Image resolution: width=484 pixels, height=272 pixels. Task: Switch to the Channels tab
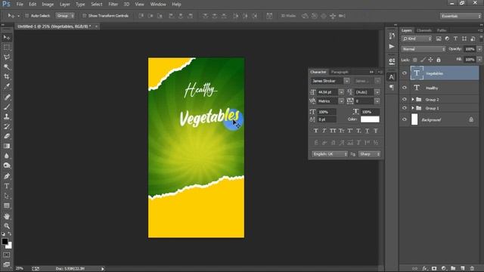423,30
